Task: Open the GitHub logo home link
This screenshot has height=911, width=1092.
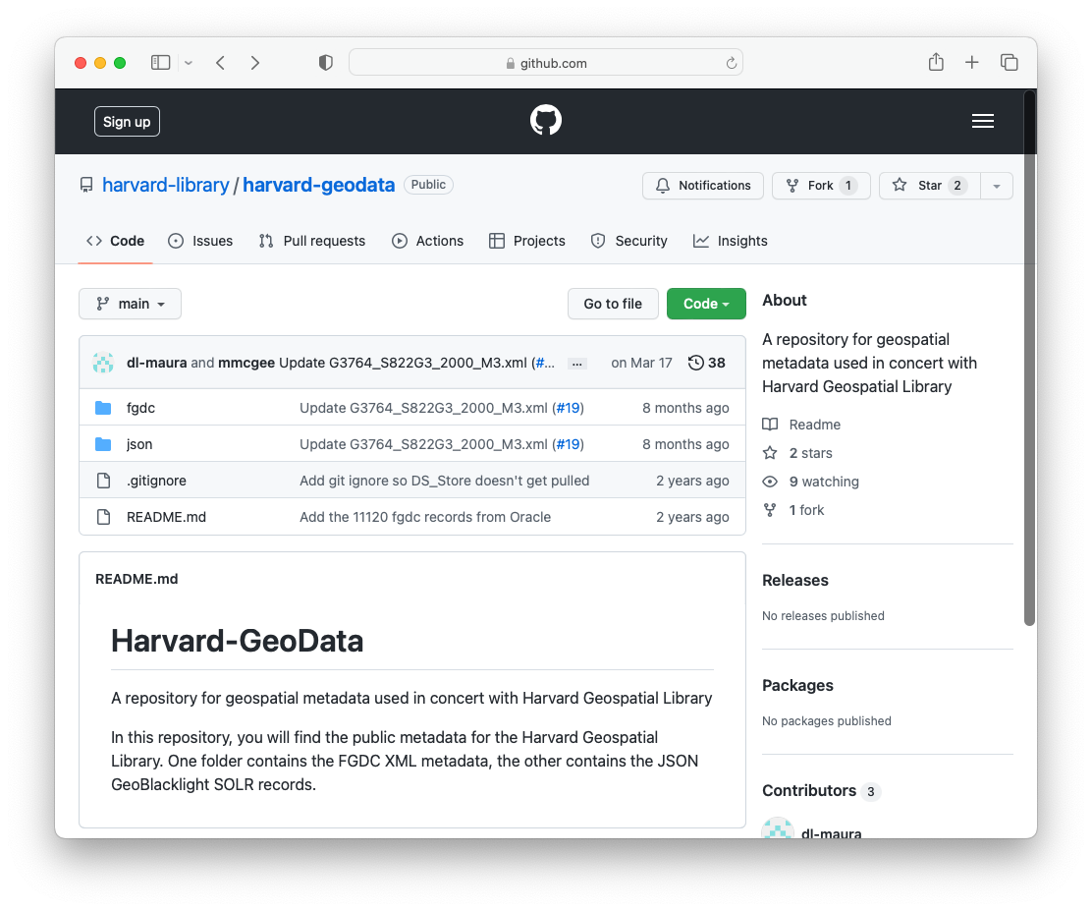Action: (545, 121)
